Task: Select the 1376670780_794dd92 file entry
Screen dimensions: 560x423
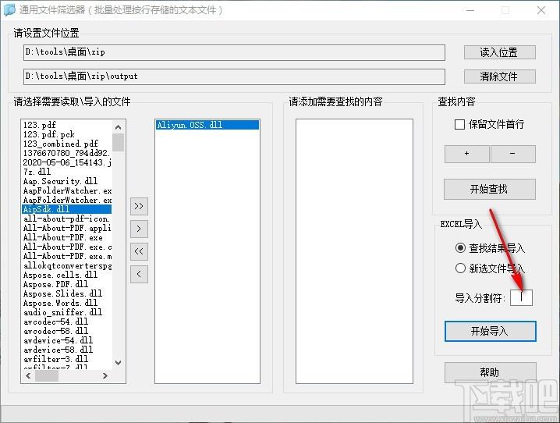Action: click(x=67, y=153)
